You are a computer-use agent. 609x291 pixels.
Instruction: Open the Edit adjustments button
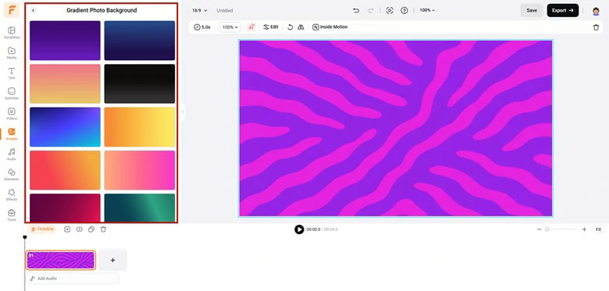point(271,27)
